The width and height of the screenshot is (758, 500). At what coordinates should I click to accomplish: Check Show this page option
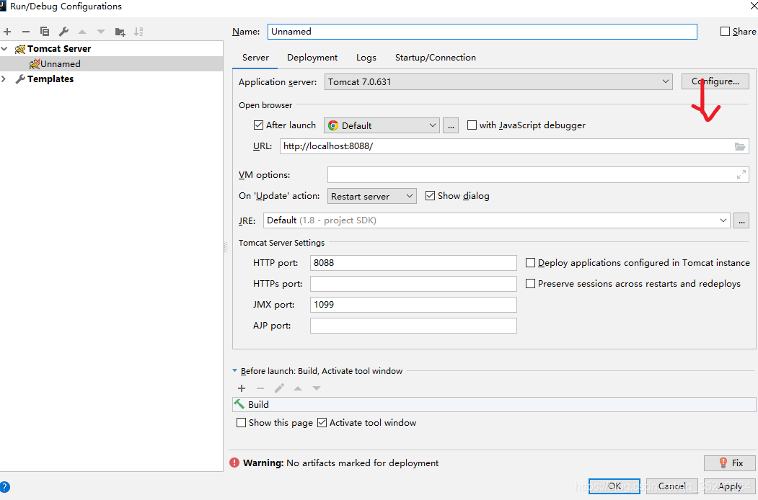(241, 423)
